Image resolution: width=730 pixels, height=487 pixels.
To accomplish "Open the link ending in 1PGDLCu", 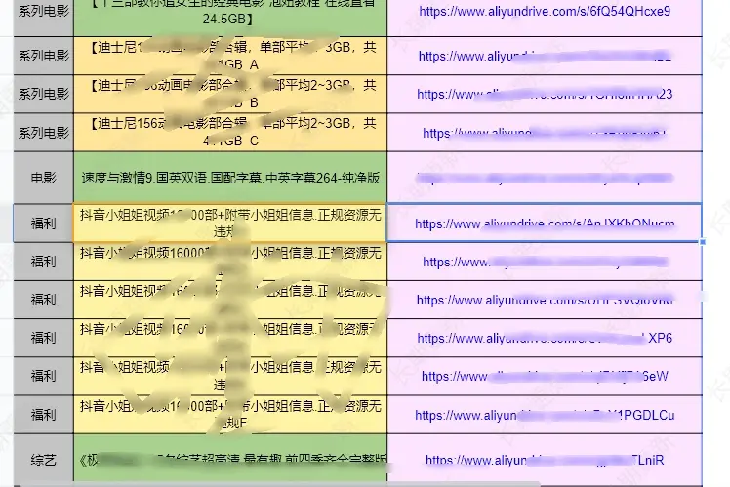I will [x=545, y=415].
